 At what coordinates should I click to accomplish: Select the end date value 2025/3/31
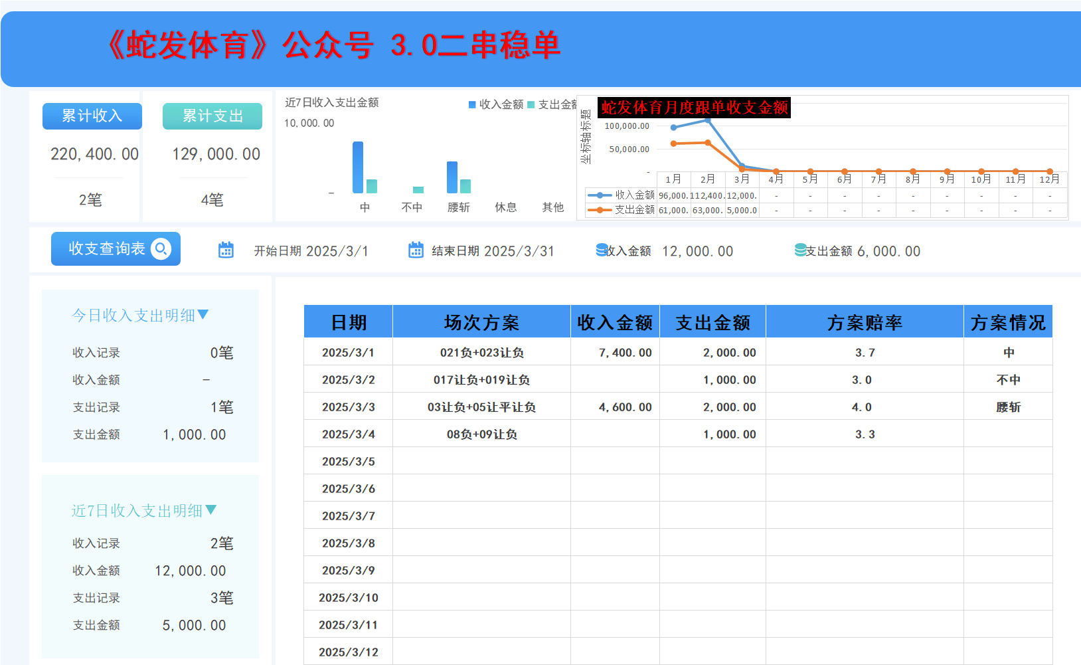click(519, 251)
